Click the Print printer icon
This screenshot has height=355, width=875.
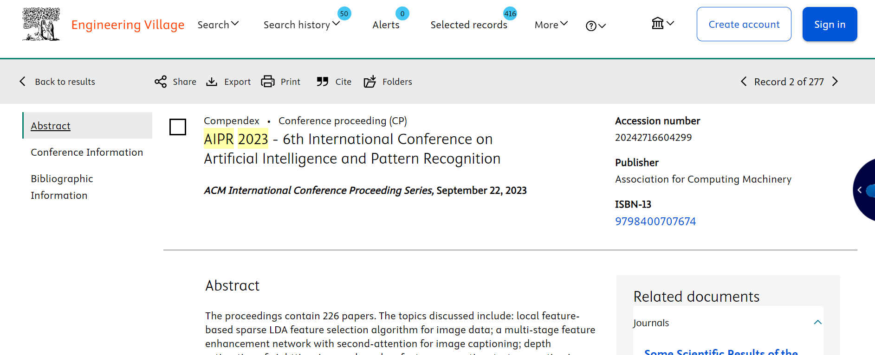268,82
